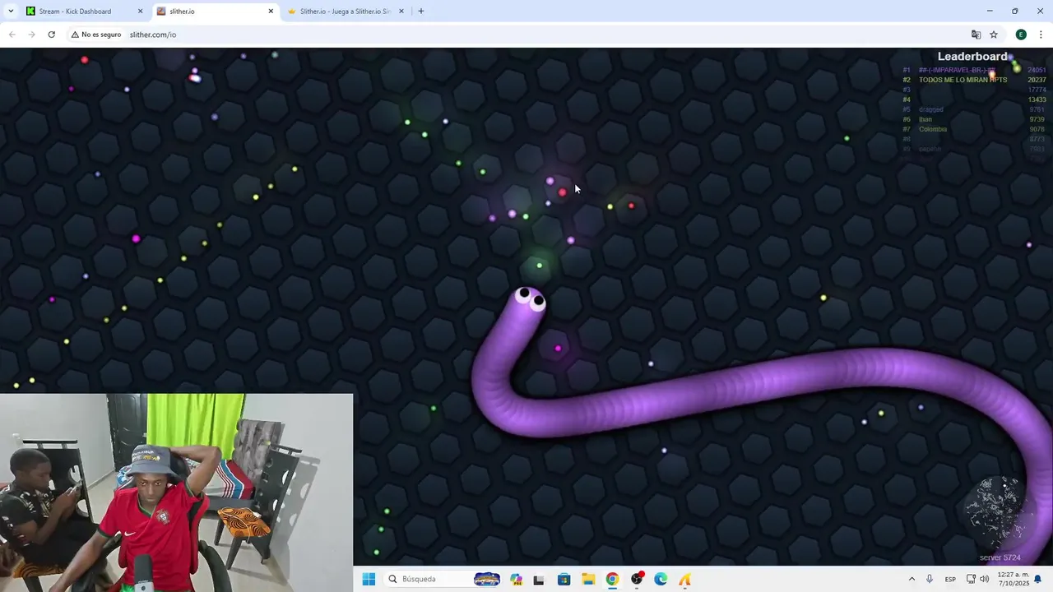Click the 'No es seguro' security warning

(x=96, y=35)
